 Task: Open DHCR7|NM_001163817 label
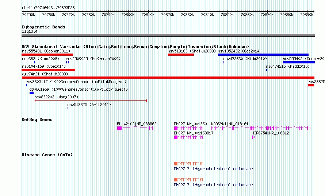click(x=194, y=133)
